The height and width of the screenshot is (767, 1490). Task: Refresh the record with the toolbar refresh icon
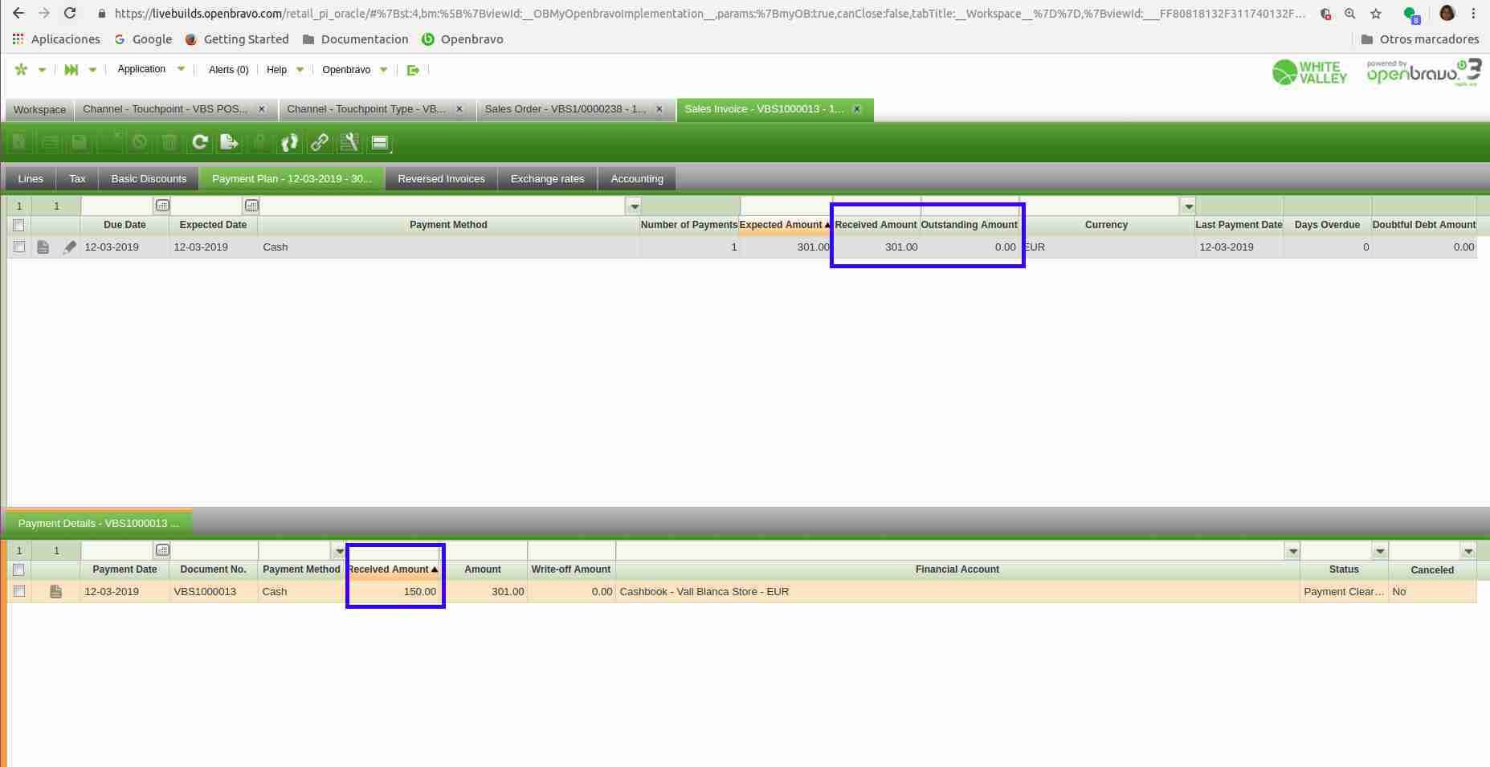(200, 143)
